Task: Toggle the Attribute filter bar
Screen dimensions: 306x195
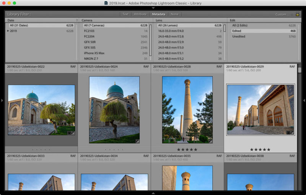Action: (x=140, y=14)
